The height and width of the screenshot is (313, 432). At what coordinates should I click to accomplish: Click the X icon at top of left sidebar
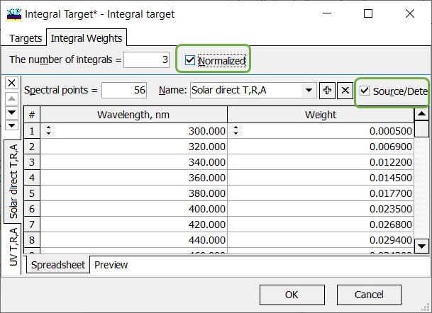click(x=11, y=83)
